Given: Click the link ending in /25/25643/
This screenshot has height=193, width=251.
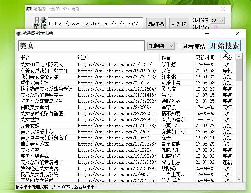Looking at the screenshot, I should (117, 77).
